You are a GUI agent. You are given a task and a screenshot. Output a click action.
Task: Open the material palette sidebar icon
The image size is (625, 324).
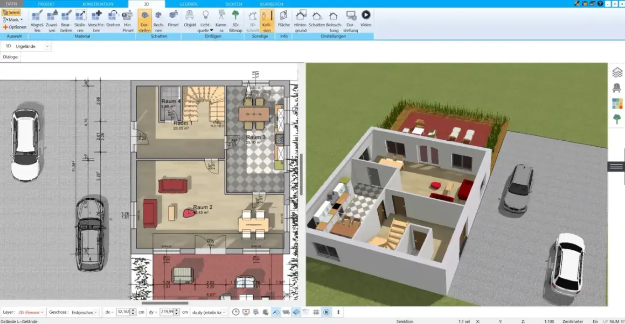[x=617, y=103]
